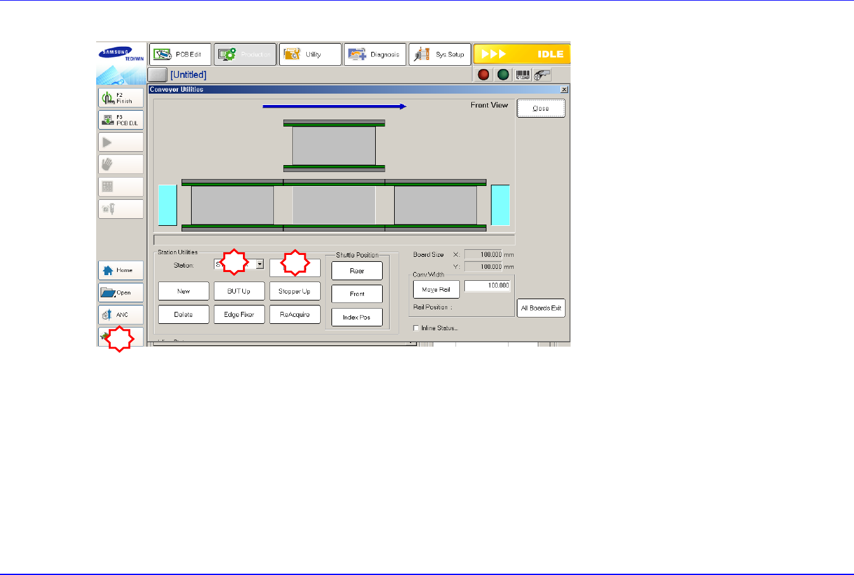The width and height of the screenshot is (854, 575).
Task: Click the ANC sidebar button
Action: pos(121,314)
